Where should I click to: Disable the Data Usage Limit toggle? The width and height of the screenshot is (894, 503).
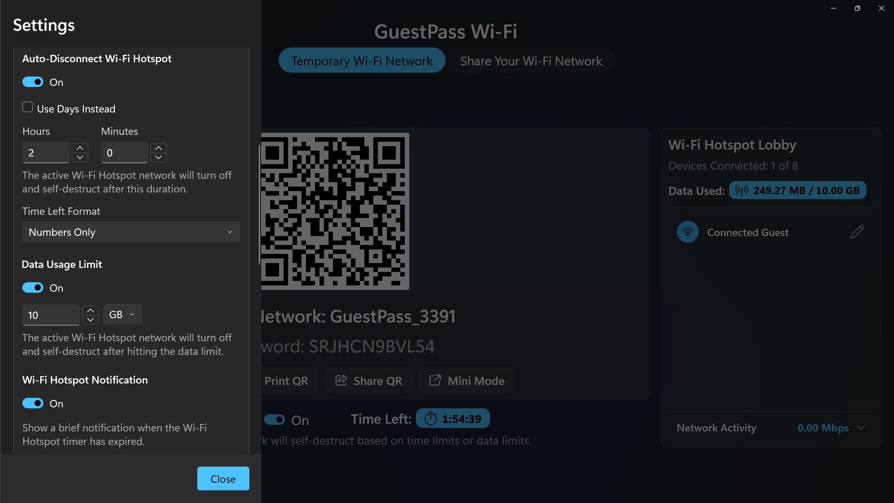pos(33,287)
